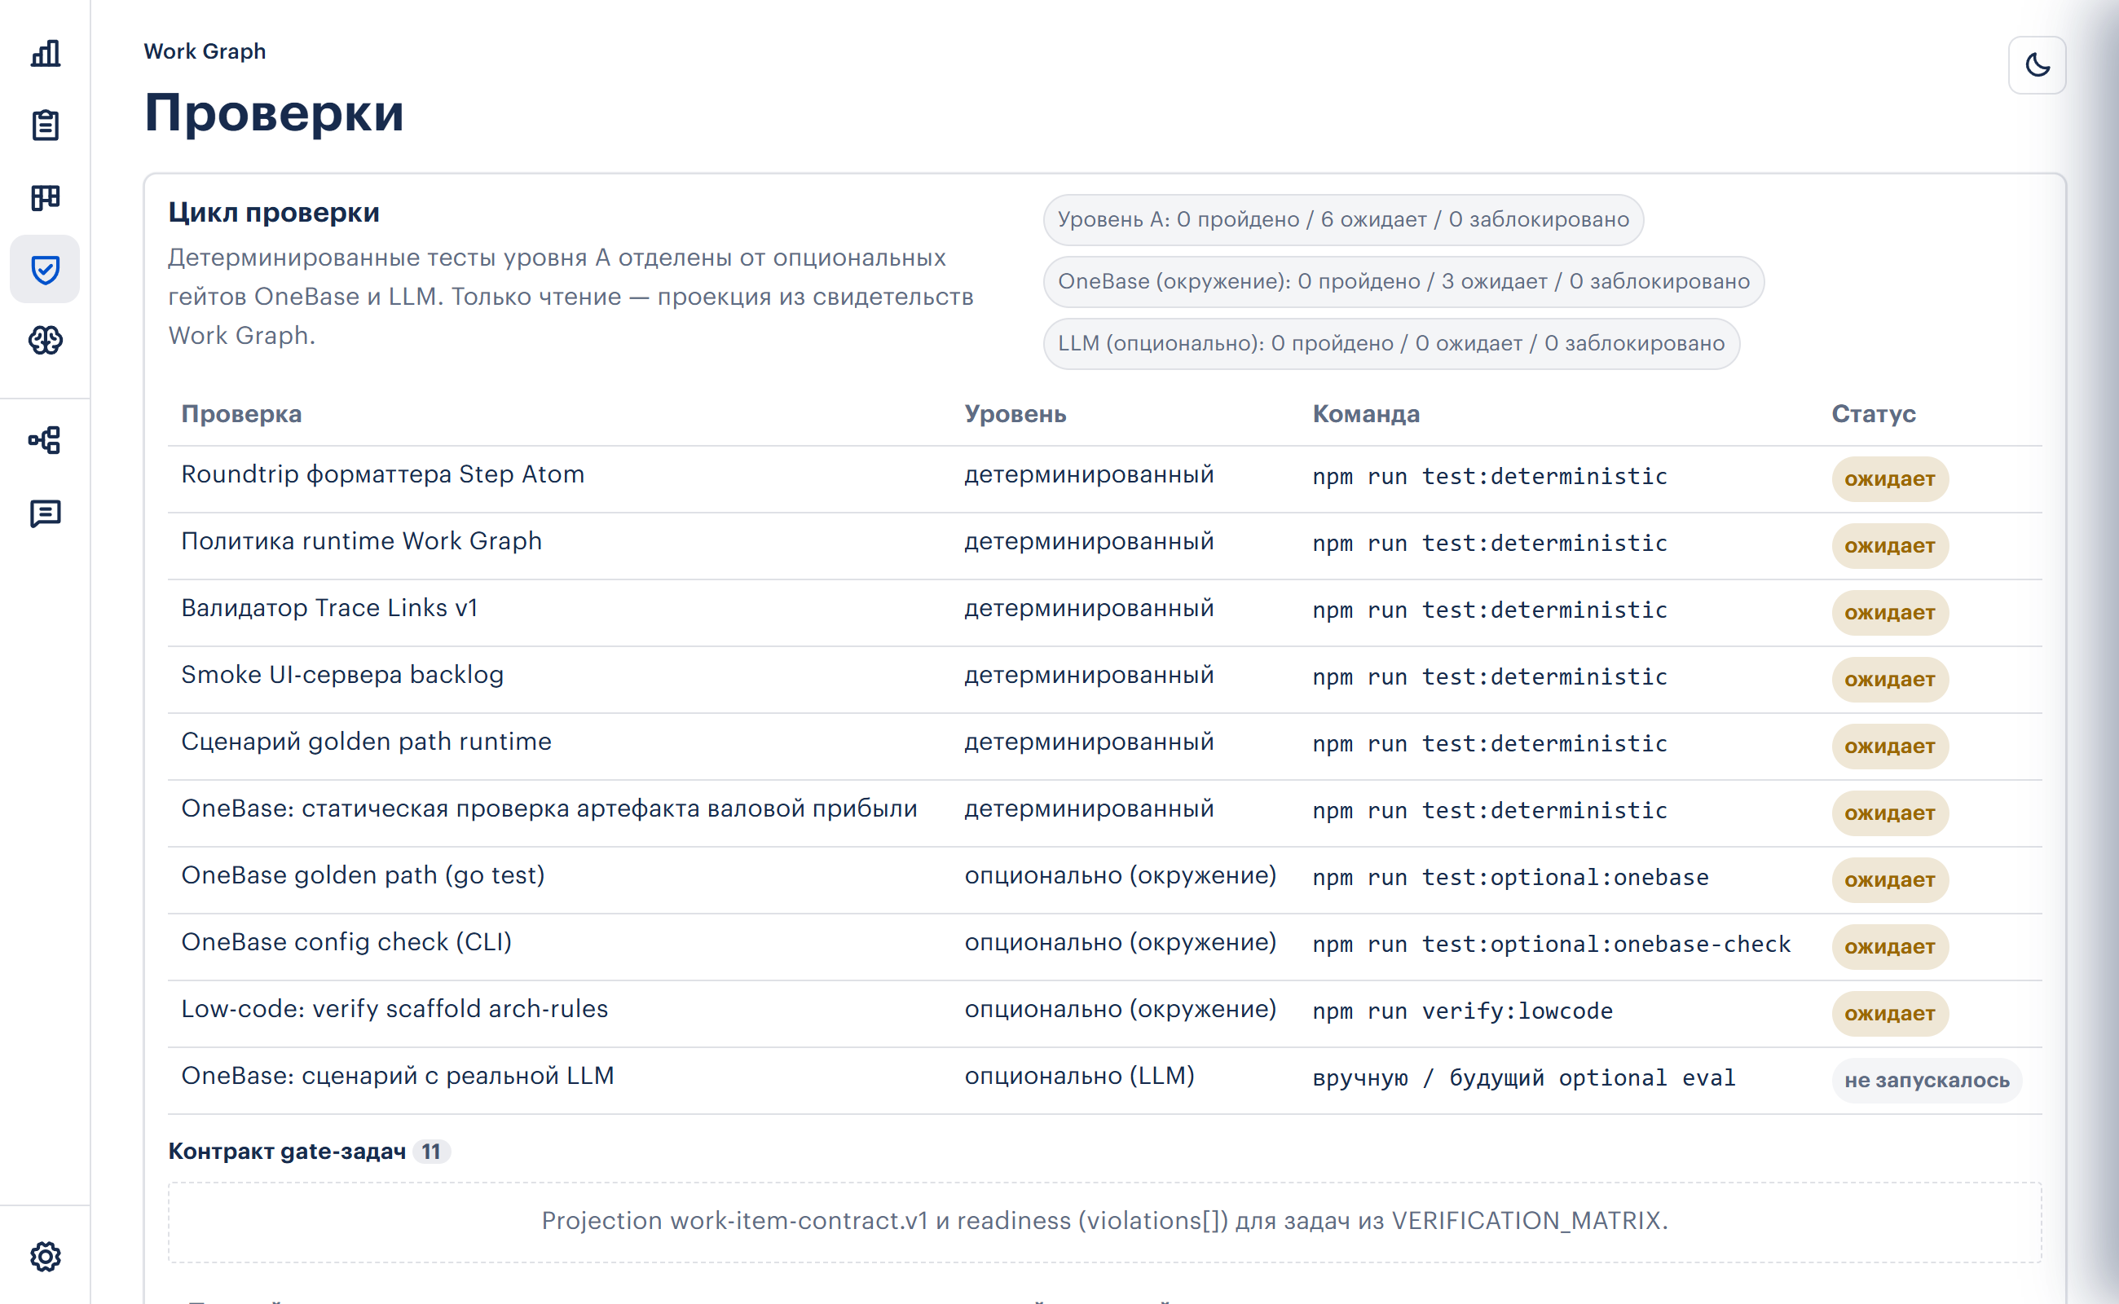Image resolution: width=2119 pixels, height=1304 pixels.
Task: Click ожидает badge for OneBase config check
Action: pos(1890,947)
